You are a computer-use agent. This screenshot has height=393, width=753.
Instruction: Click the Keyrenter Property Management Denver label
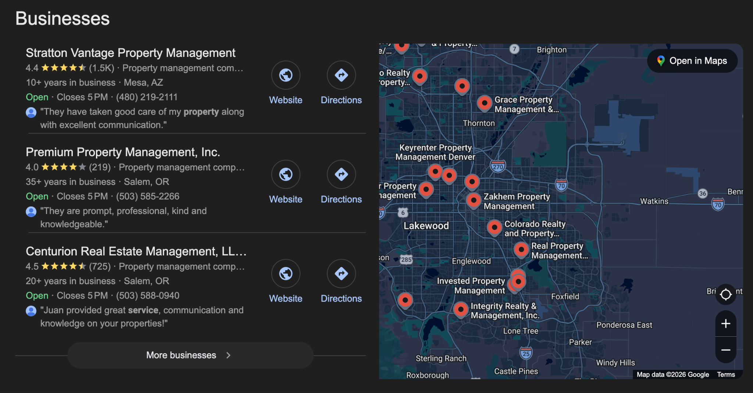pos(435,152)
